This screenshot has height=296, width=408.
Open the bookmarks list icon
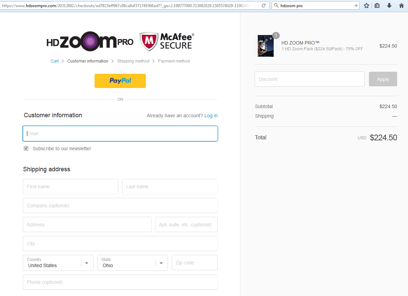click(x=377, y=5)
